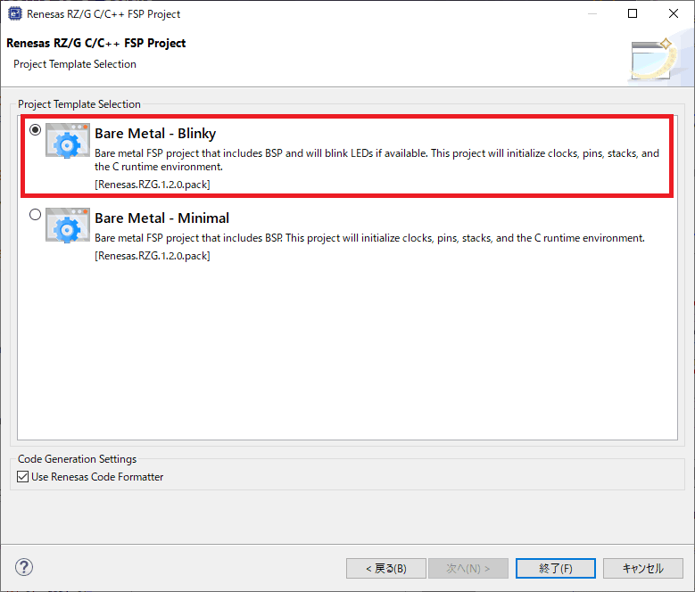Image resolution: width=695 pixels, height=592 pixels.
Task: Finish the wizard with 終了(F)
Action: pyautogui.click(x=556, y=568)
